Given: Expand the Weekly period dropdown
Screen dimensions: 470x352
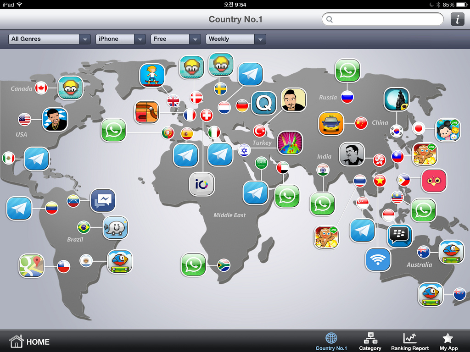Looking at the screenshot, I should (x=235, y=39).
